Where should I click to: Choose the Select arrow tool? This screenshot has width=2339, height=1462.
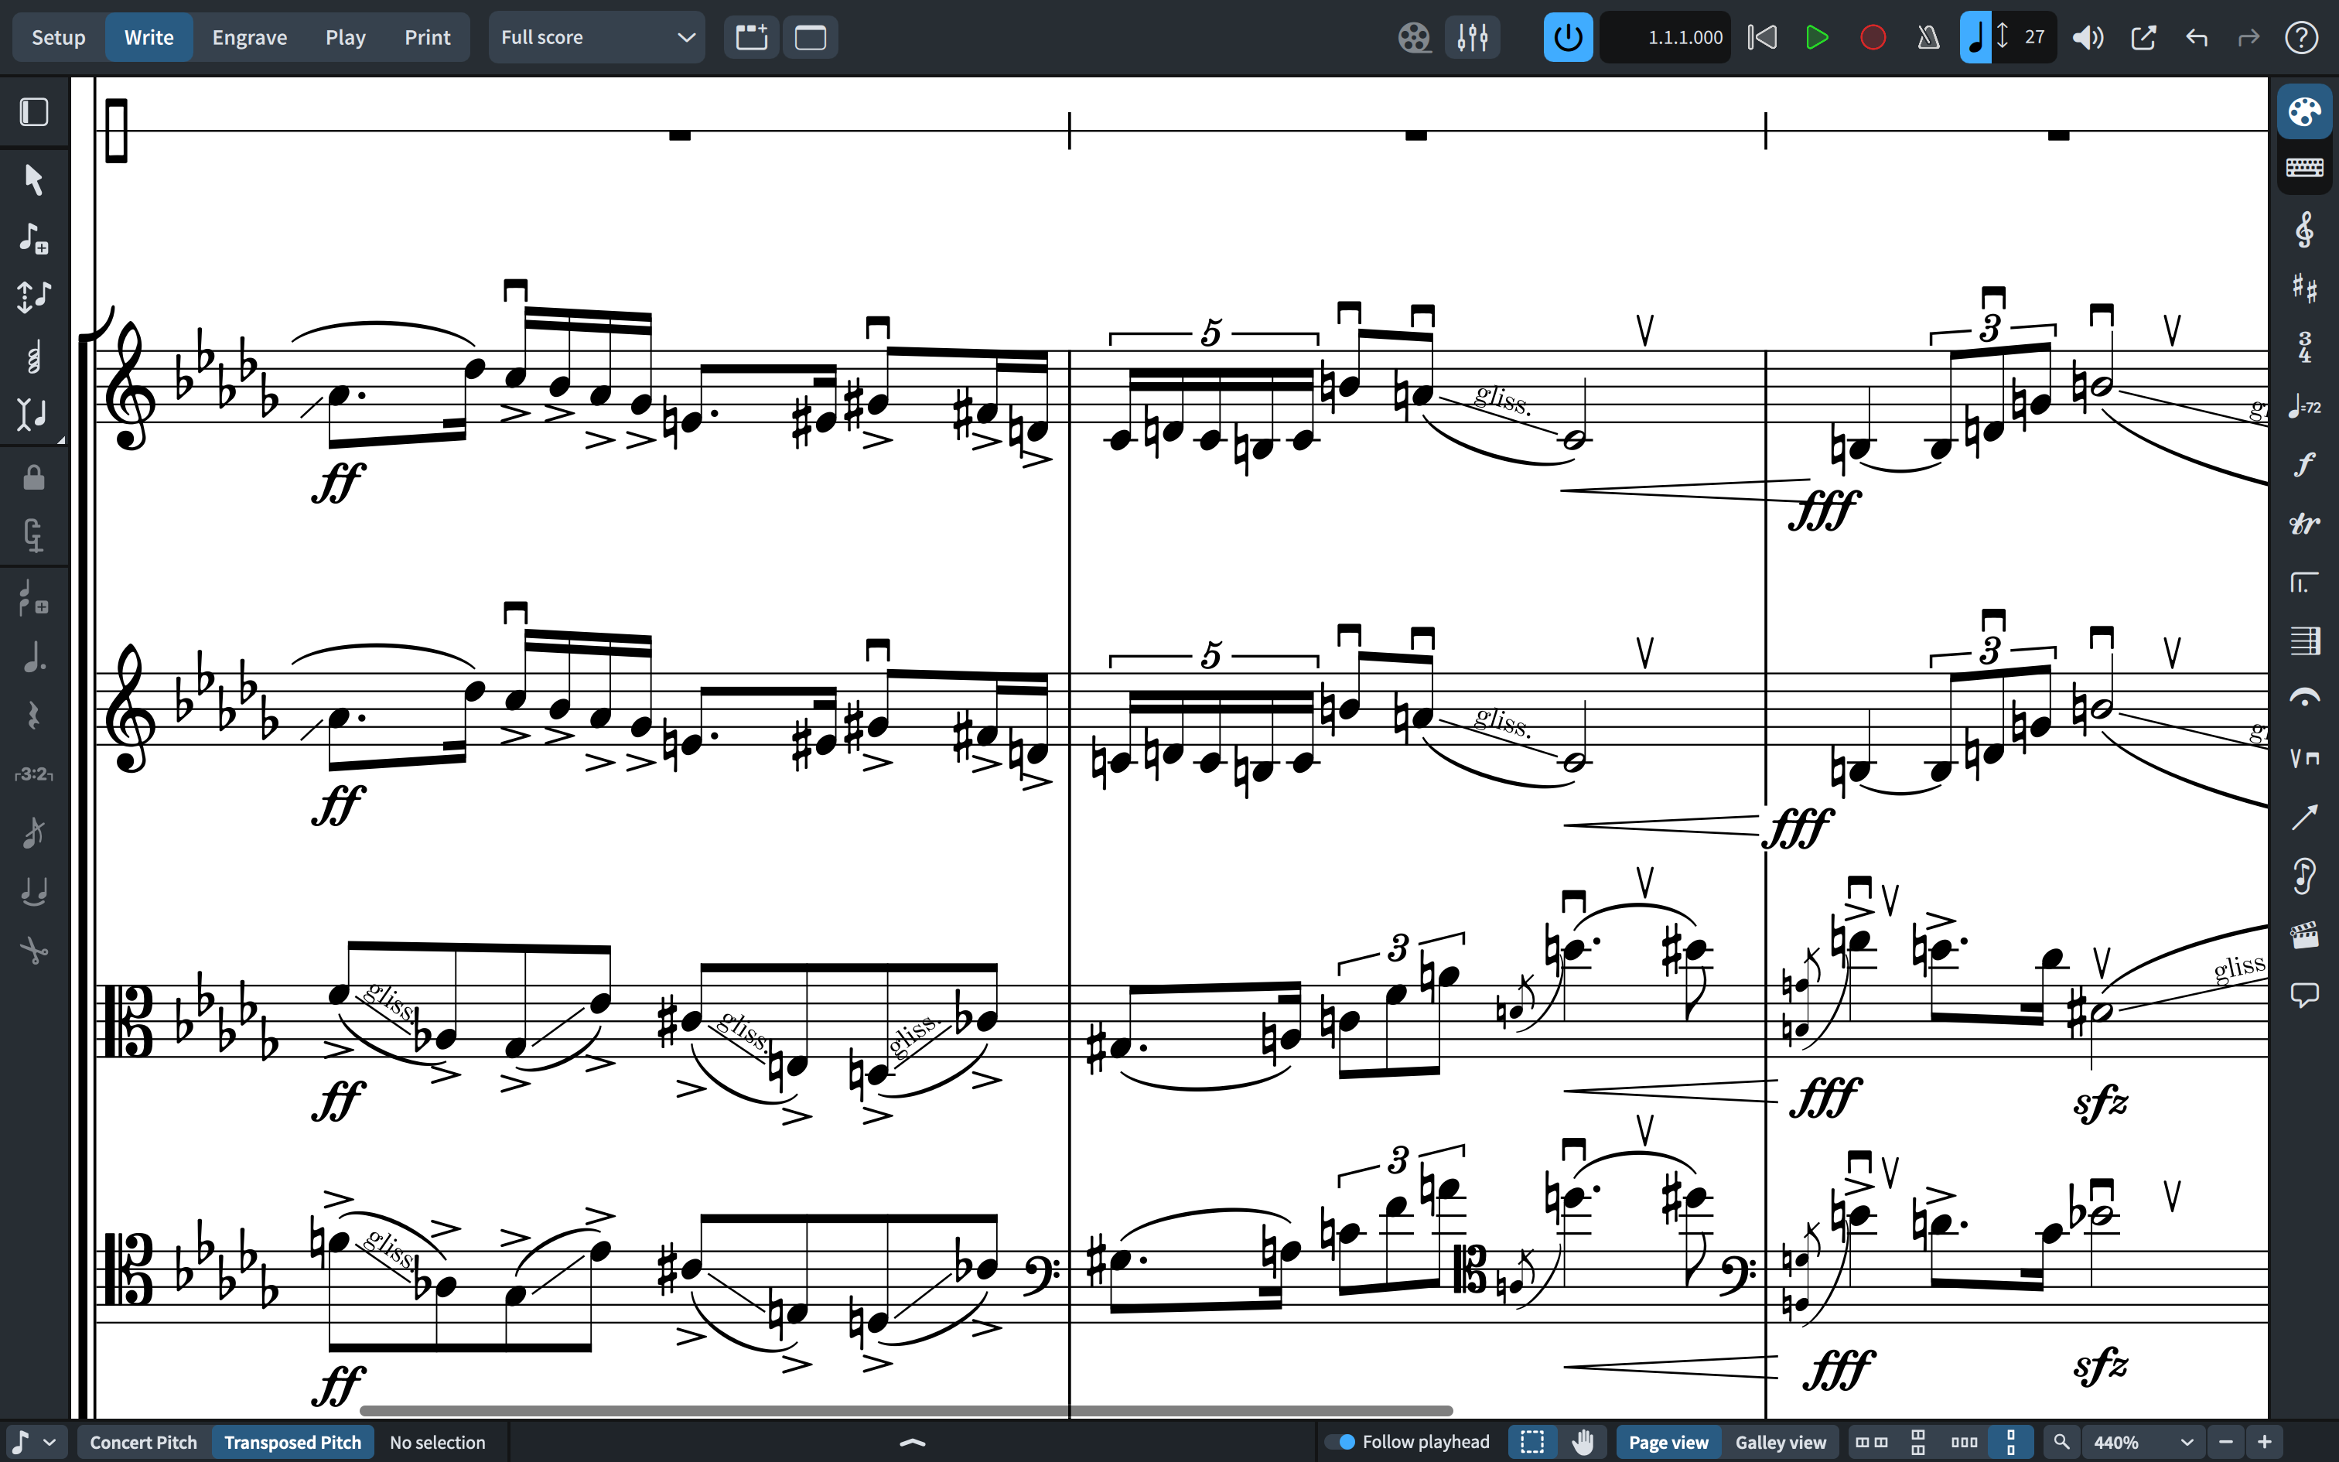(34, 179)
